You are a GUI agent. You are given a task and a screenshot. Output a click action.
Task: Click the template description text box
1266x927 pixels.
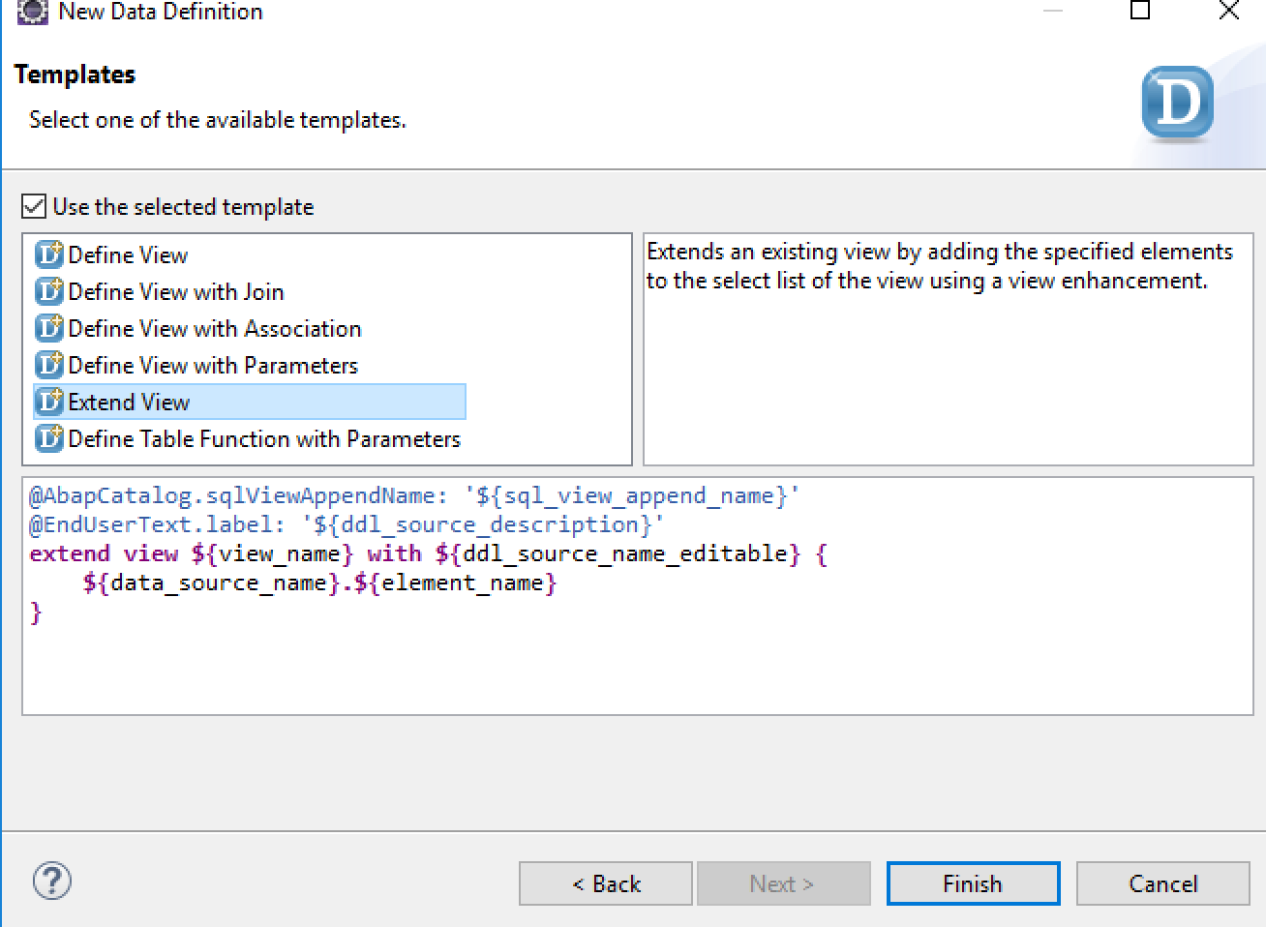point(949,349)
